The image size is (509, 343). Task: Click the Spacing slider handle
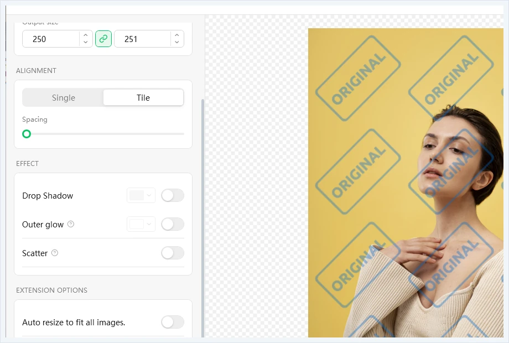(27, 134)
